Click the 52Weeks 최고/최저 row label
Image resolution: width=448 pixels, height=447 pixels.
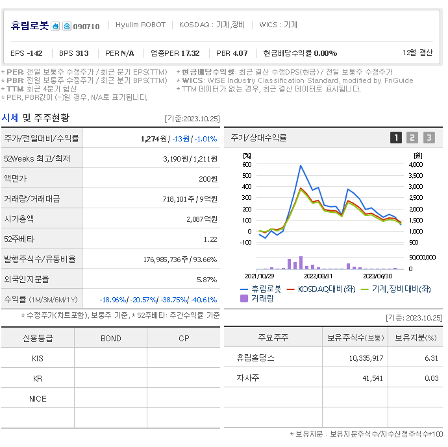37,159
